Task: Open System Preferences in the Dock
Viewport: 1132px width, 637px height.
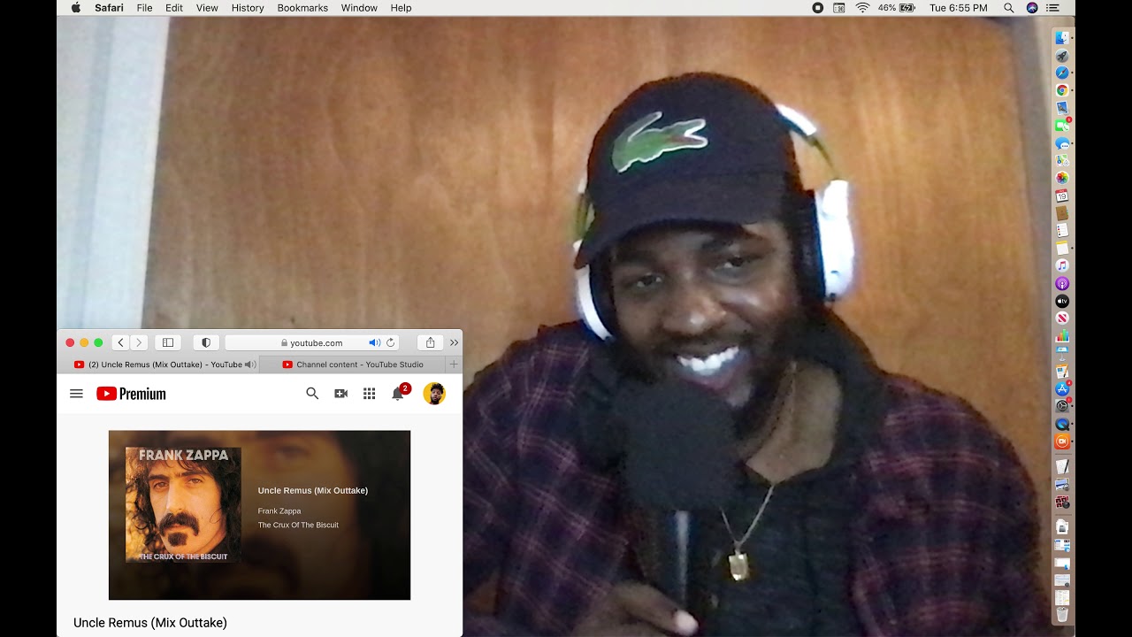Action: point(1062,405)
